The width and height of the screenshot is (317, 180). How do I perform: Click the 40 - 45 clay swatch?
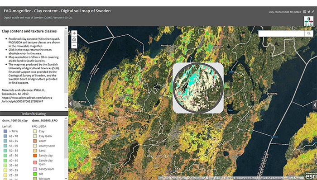(x=5, y=161)
